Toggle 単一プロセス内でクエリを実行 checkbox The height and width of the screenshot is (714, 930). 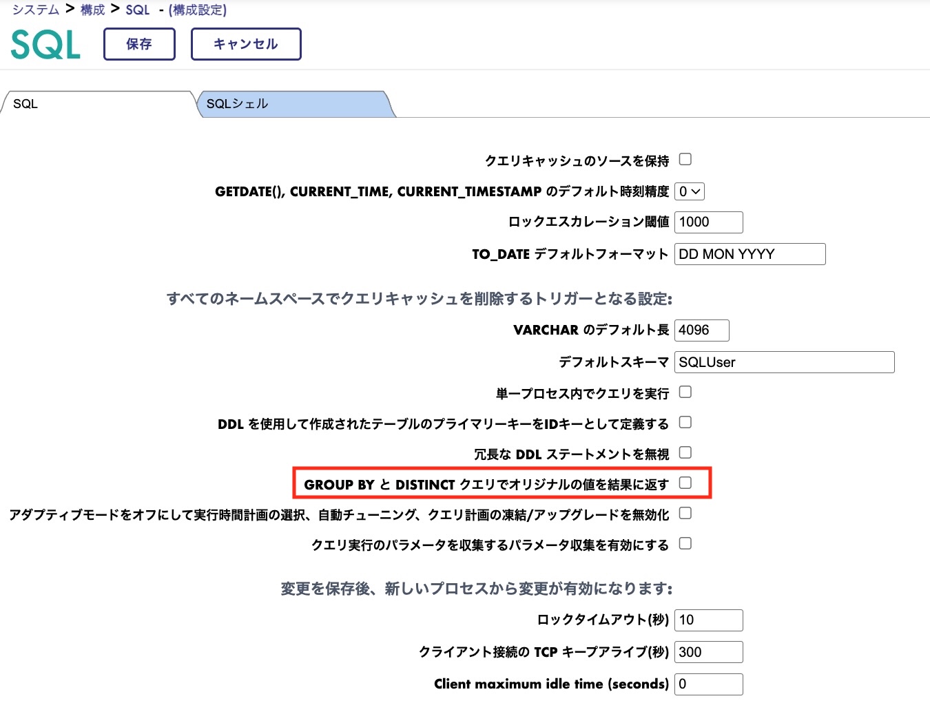tap(685, 392)
